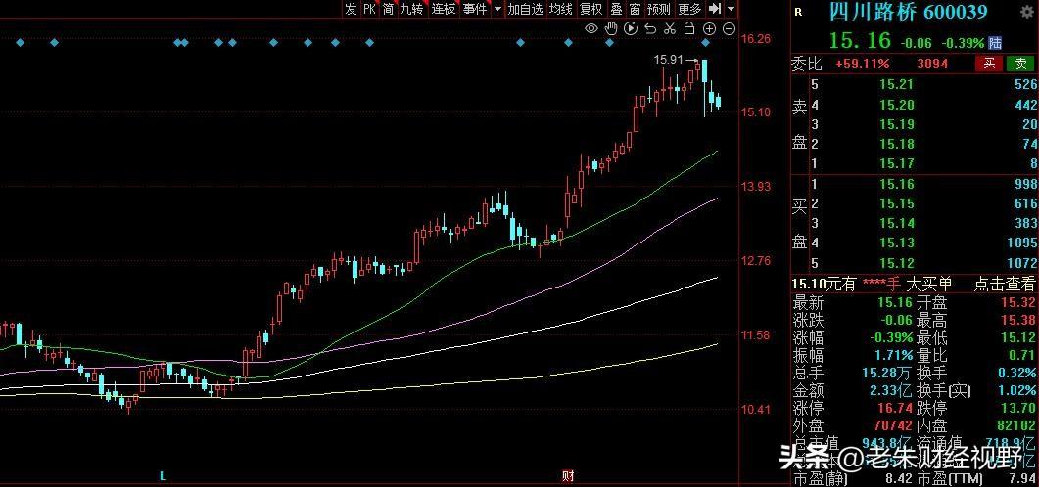This screenshot has width=1039, height=487.
Task: Click the R marker beside stock name
Action: coord(798,12)
